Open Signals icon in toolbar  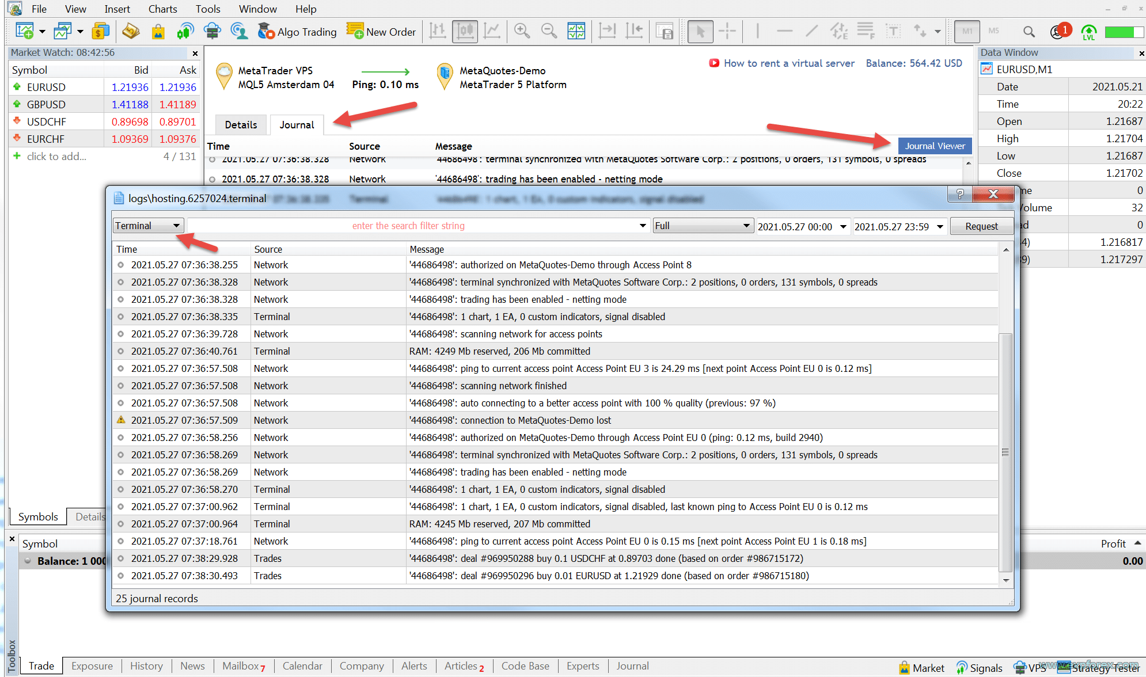point(185,31)
